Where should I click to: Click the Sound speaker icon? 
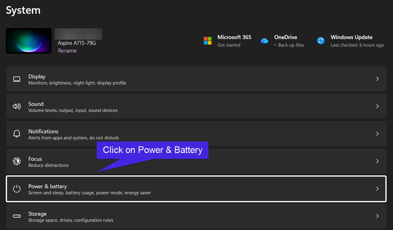pos(17,106)
